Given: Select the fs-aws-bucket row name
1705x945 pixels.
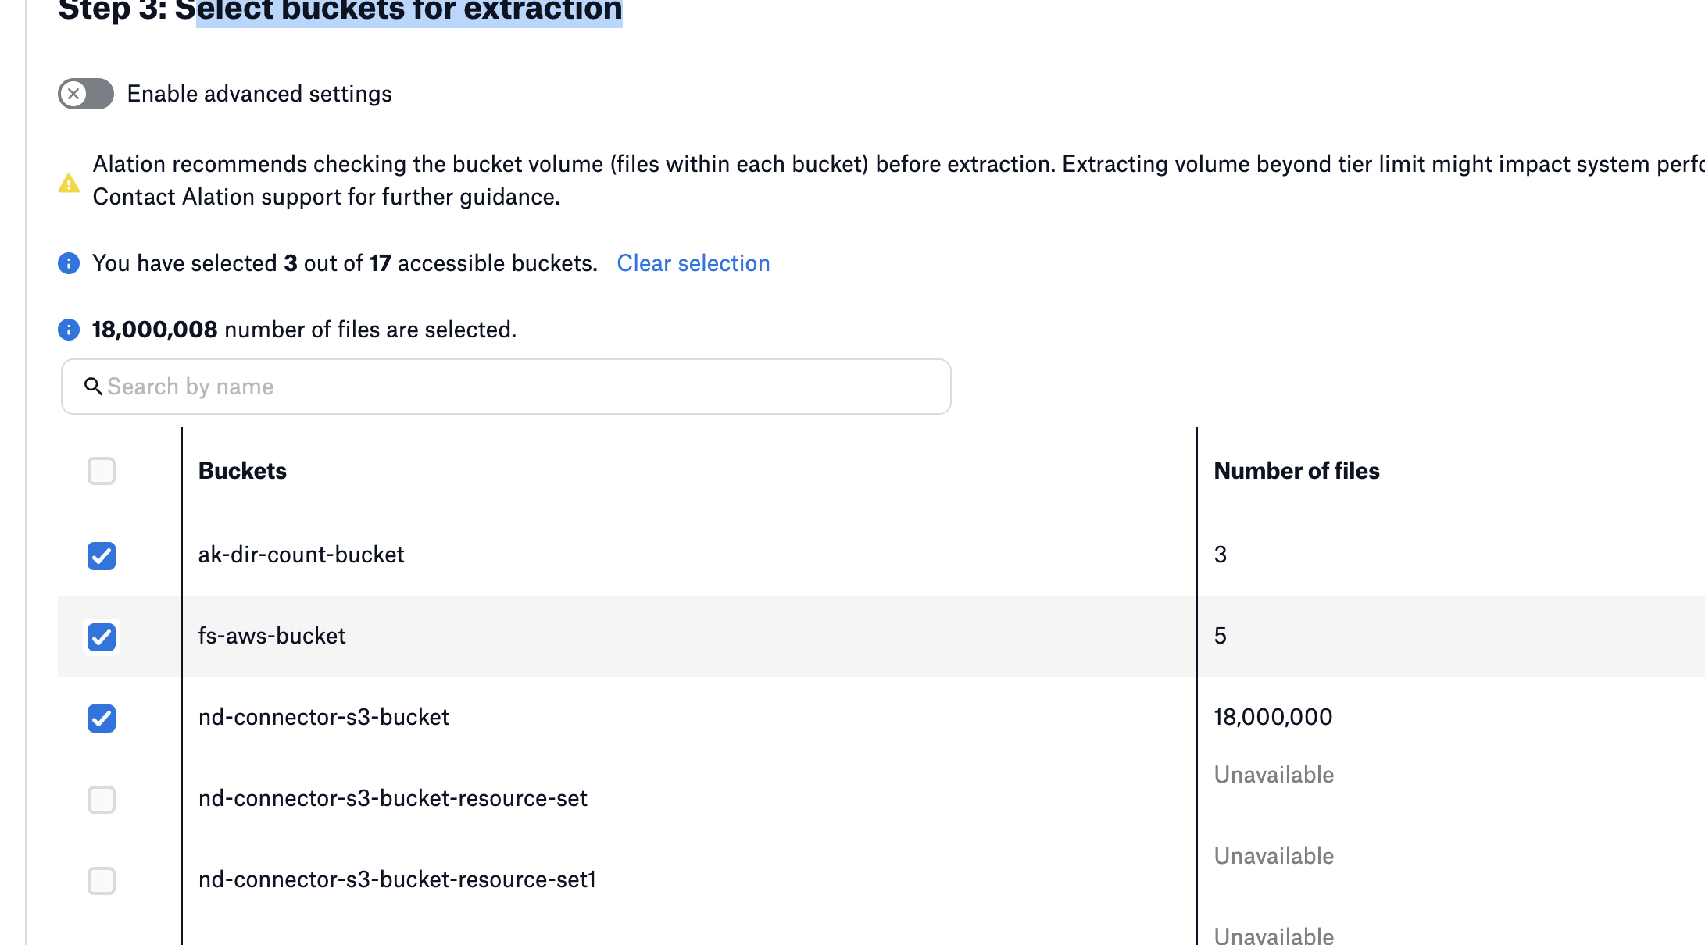Looking at the screenshot, I should pos(272,636).
